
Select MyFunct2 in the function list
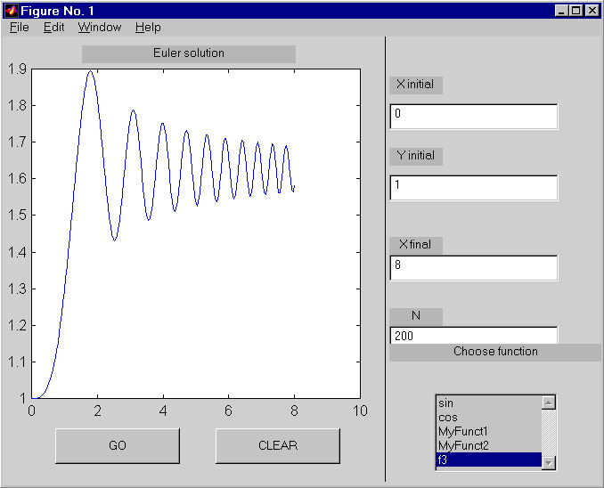(489, 445)
